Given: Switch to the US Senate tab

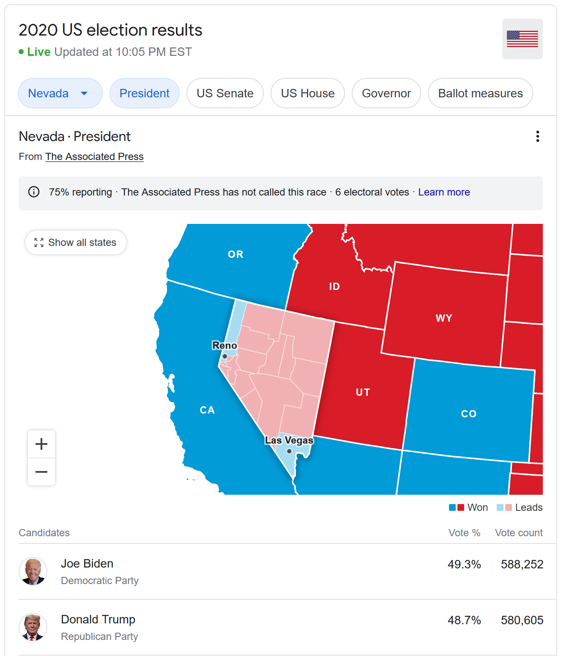Looking at the screenshot, I should coord(225,93).
